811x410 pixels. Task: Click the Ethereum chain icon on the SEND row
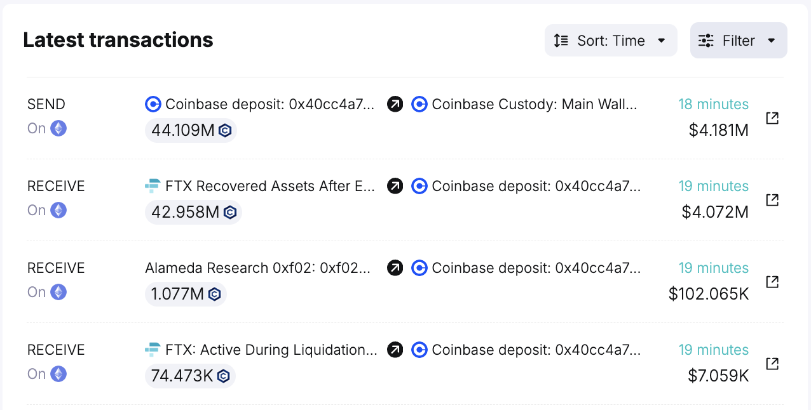click(x=58, y=128)
